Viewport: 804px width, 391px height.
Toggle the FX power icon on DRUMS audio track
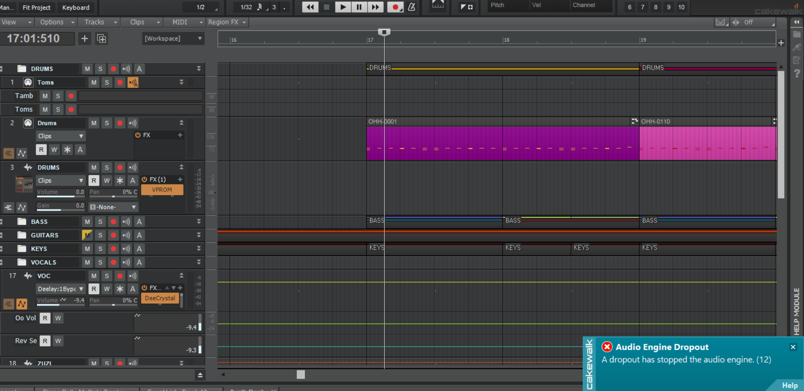tap(144, 179)
